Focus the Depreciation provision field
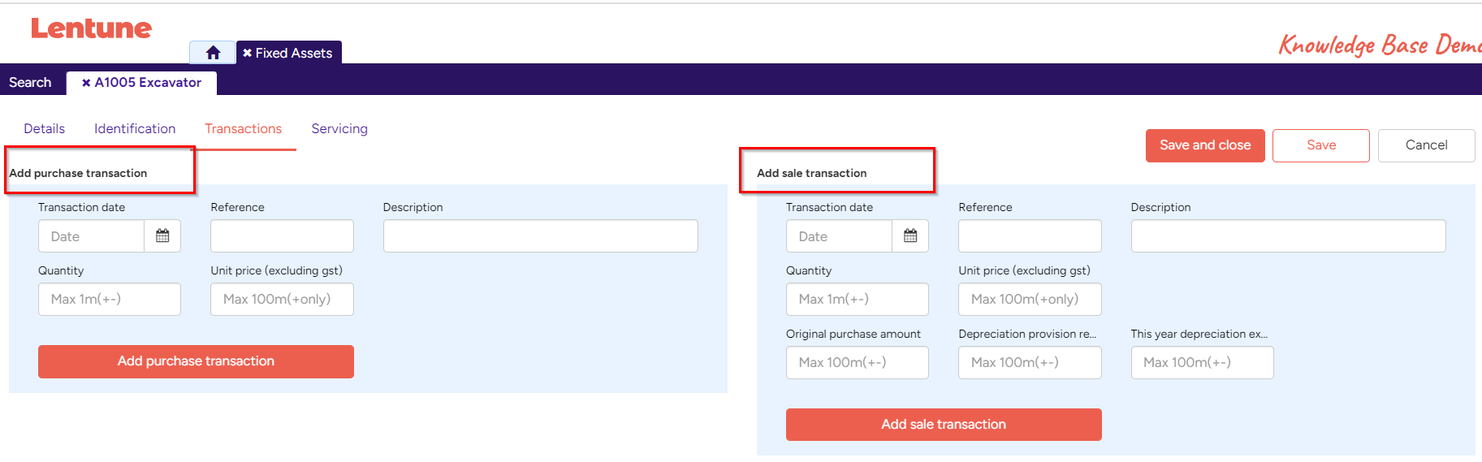Viewport: 1482px width, 462px height. [1030, 362]
